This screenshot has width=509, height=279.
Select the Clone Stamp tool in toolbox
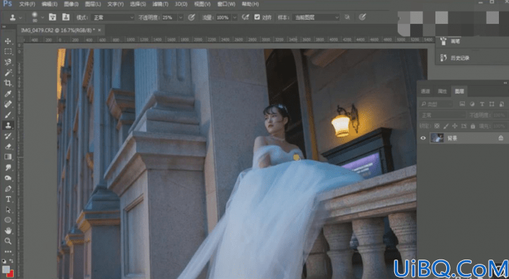8,125
